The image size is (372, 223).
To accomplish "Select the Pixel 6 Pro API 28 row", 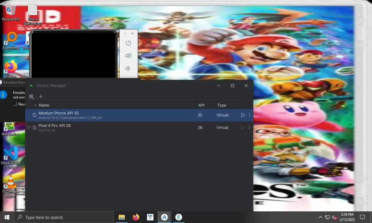I will 139,128.
